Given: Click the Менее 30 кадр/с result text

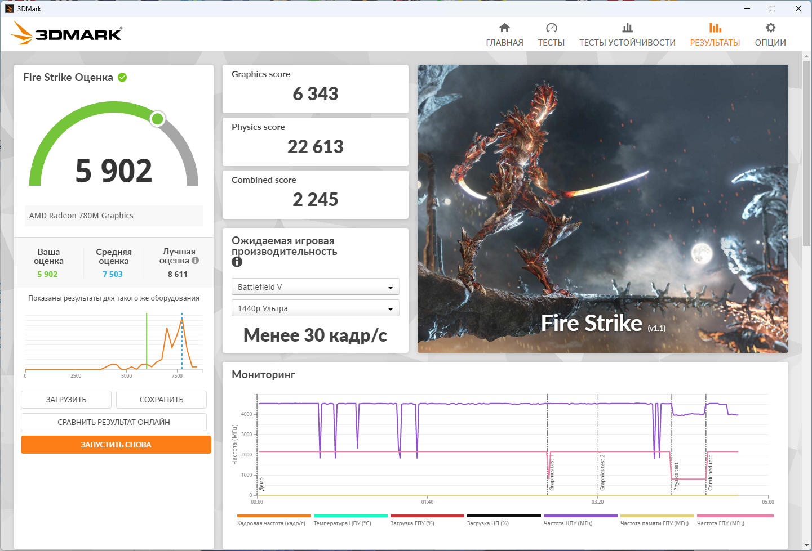Looking at the screenshot, I should coord(315,335).
